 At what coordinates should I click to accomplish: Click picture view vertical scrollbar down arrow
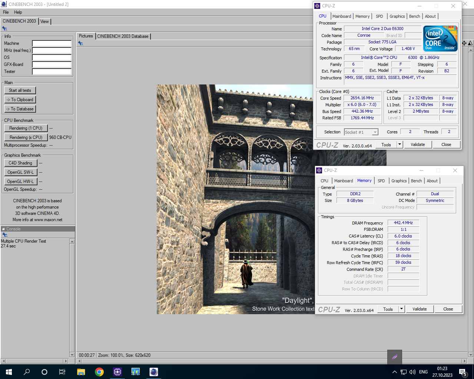471,355
